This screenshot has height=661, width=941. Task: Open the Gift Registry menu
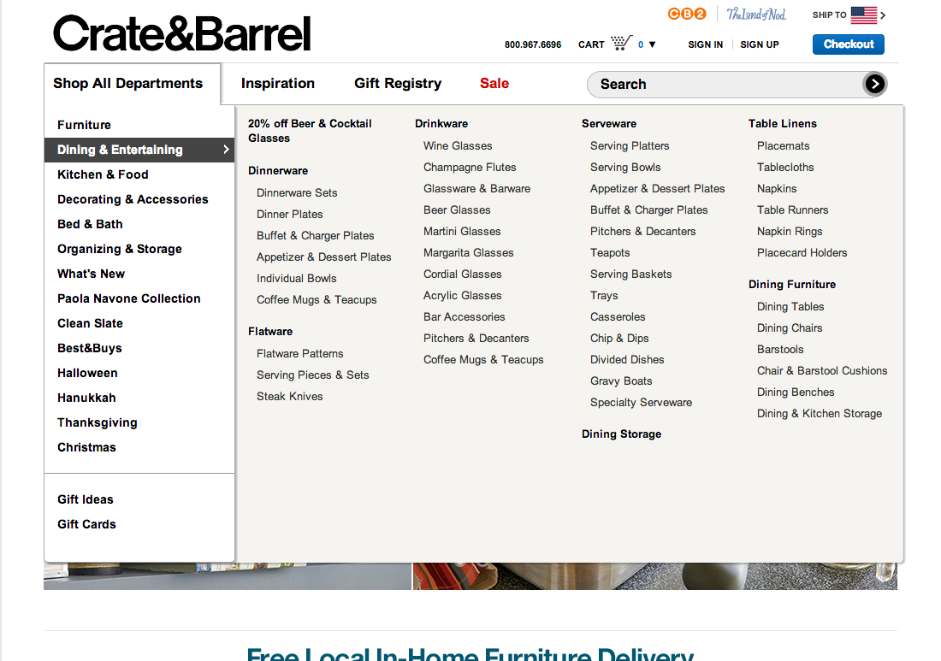pos(398,84)
